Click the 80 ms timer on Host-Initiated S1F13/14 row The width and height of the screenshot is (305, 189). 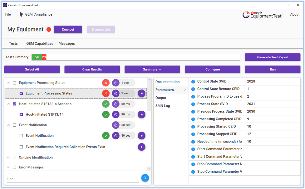tap(116, 114)
